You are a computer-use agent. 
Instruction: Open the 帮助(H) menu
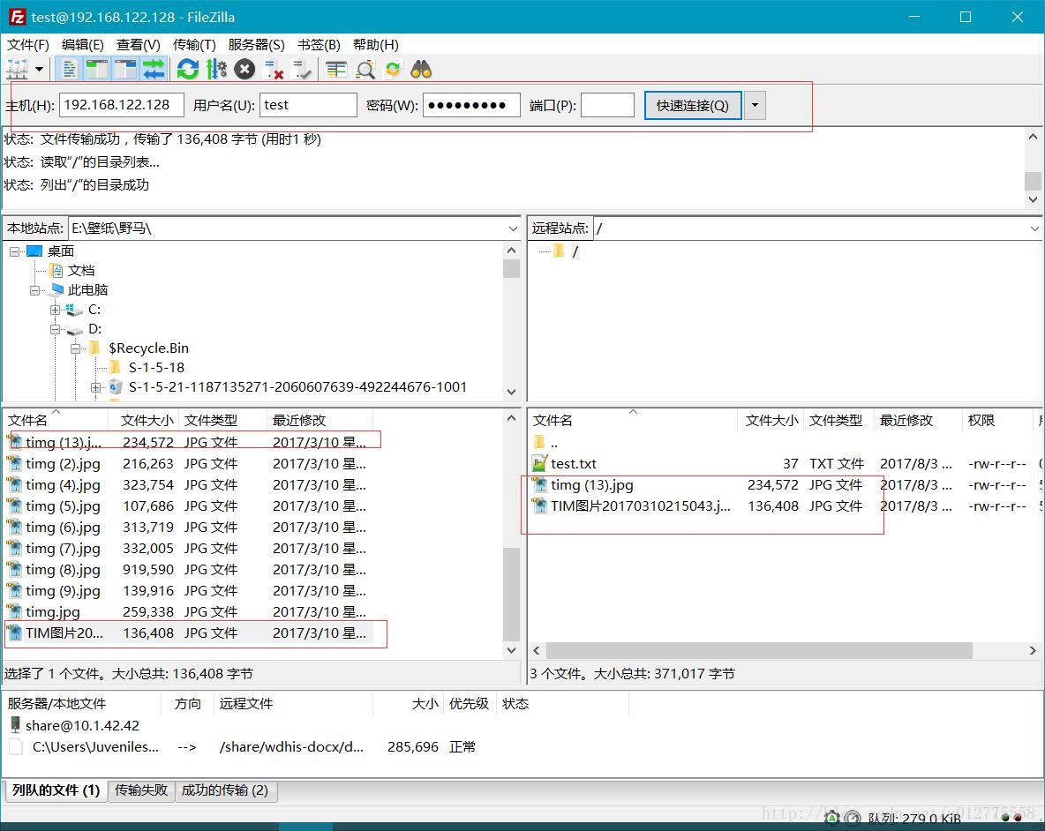(376, 45)
